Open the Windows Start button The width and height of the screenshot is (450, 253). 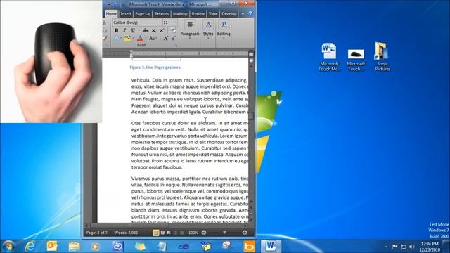click(x=8, y=247)
